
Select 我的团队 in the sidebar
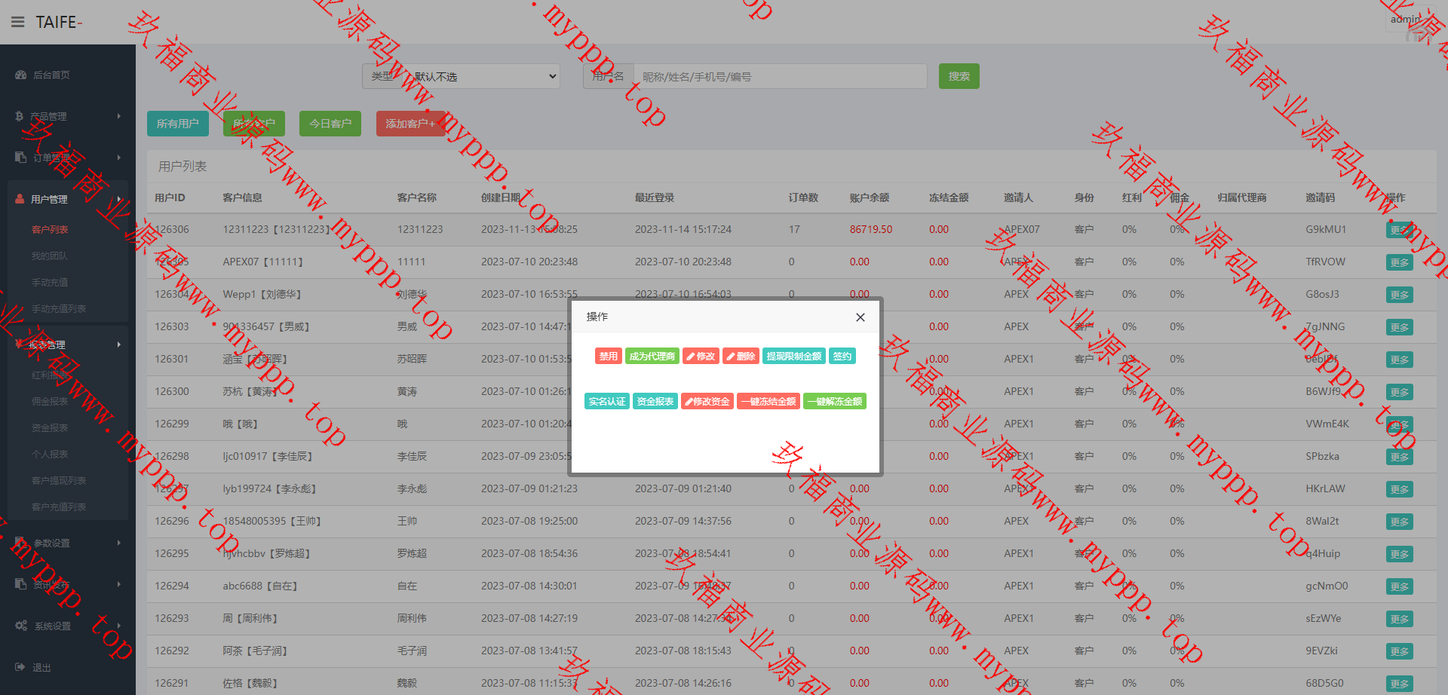[x=50, y=256]
